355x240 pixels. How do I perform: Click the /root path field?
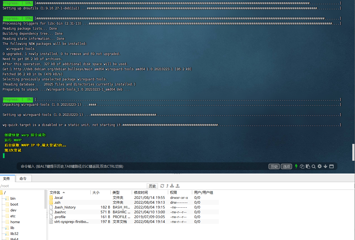(73, 186)
